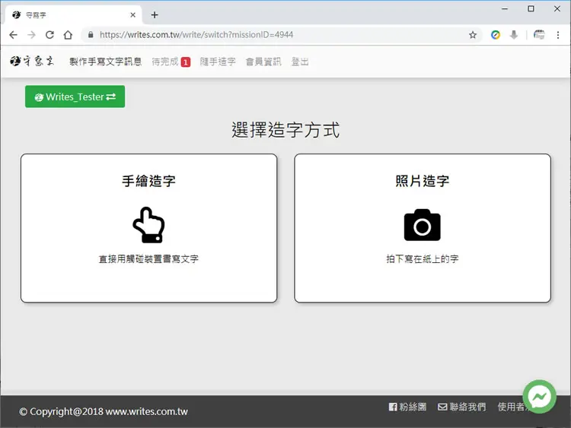Click the pointing hand icon for hand-drawn fonts
The width and height of the screenshot is (571, 428).
tap(148, 225)
